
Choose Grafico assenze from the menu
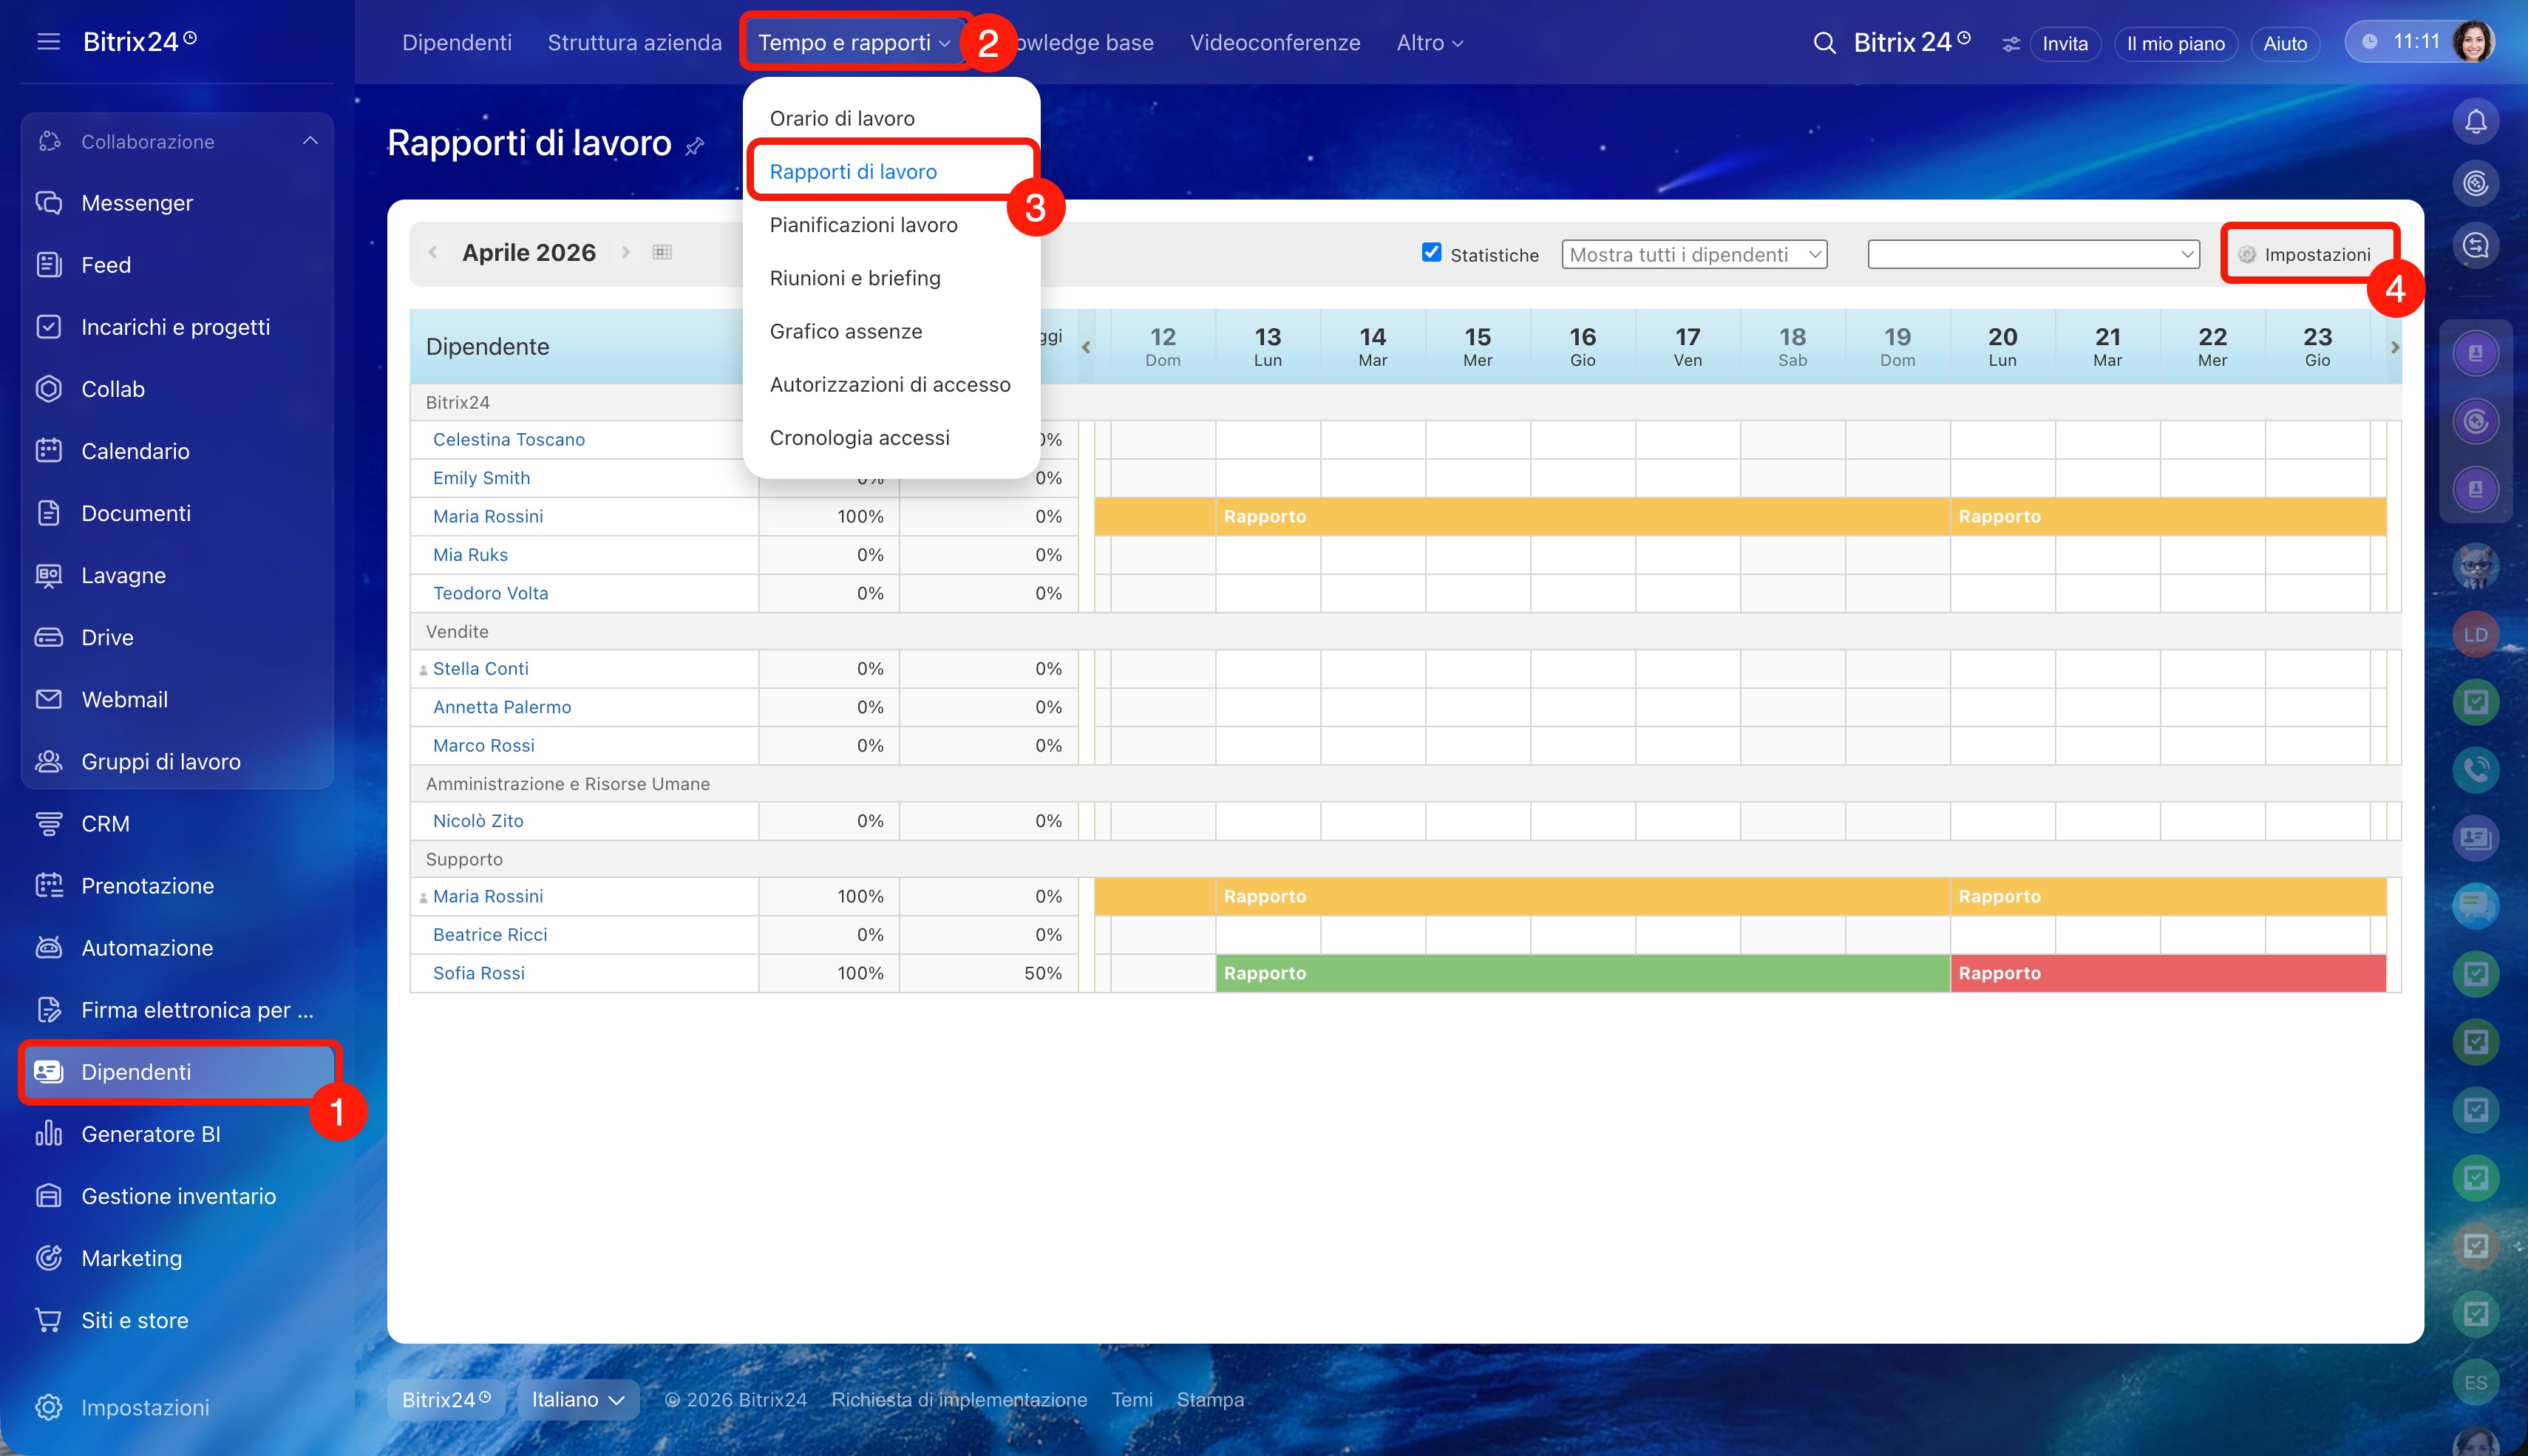click(x=845, y=331)
